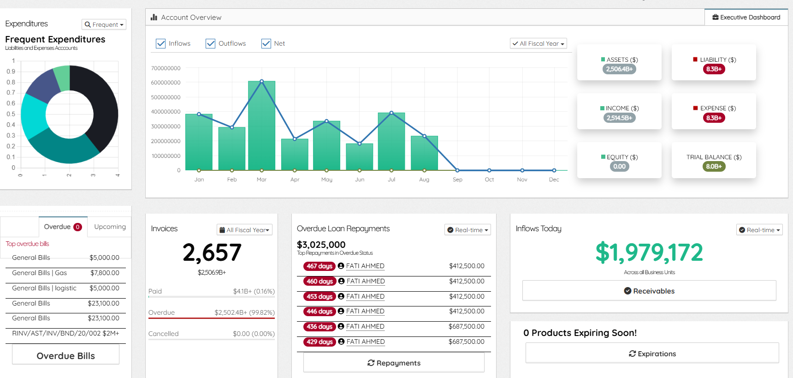The height and width of the screenshot is (378, 793).
Task: Click user icon next to 467 days entry
Action: pyautogui.click(x=341, y=266)
